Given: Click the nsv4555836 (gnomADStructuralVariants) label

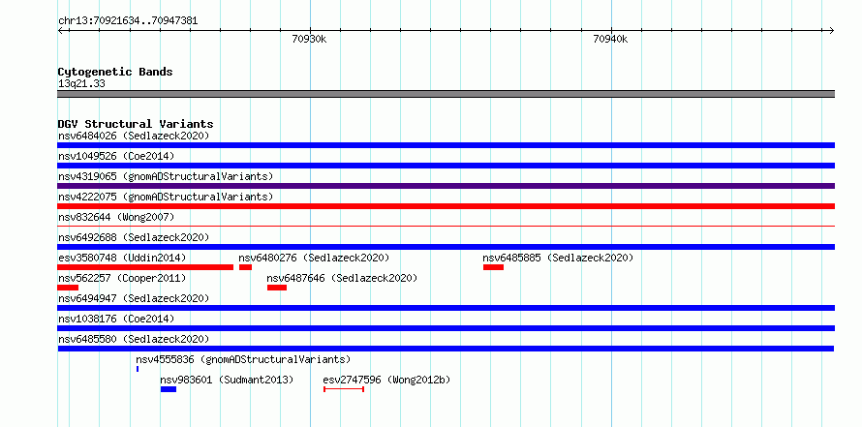Looking at the screenshot, I should pyautogui.click(x=243, y=359).
